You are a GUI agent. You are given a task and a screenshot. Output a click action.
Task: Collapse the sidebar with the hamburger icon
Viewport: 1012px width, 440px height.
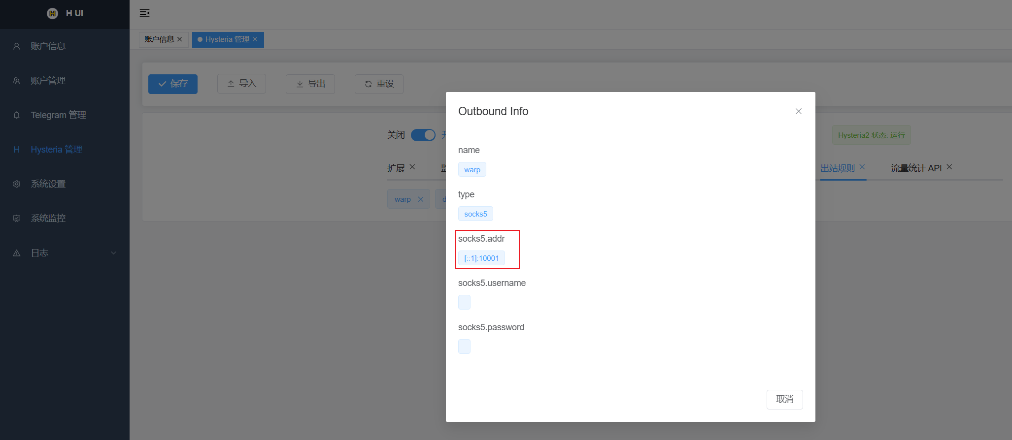coord(144,13)
